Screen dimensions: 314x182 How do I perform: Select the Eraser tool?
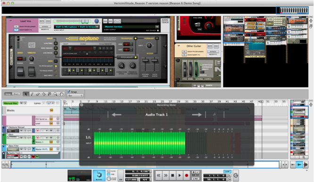click(38, 94)
